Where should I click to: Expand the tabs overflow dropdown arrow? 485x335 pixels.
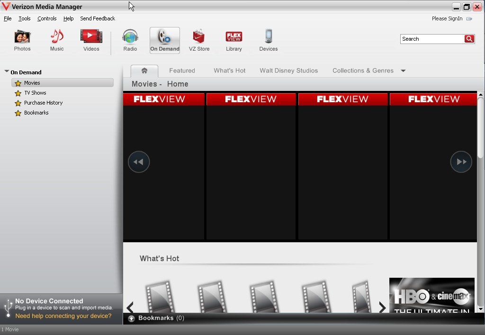coord(403,71)
